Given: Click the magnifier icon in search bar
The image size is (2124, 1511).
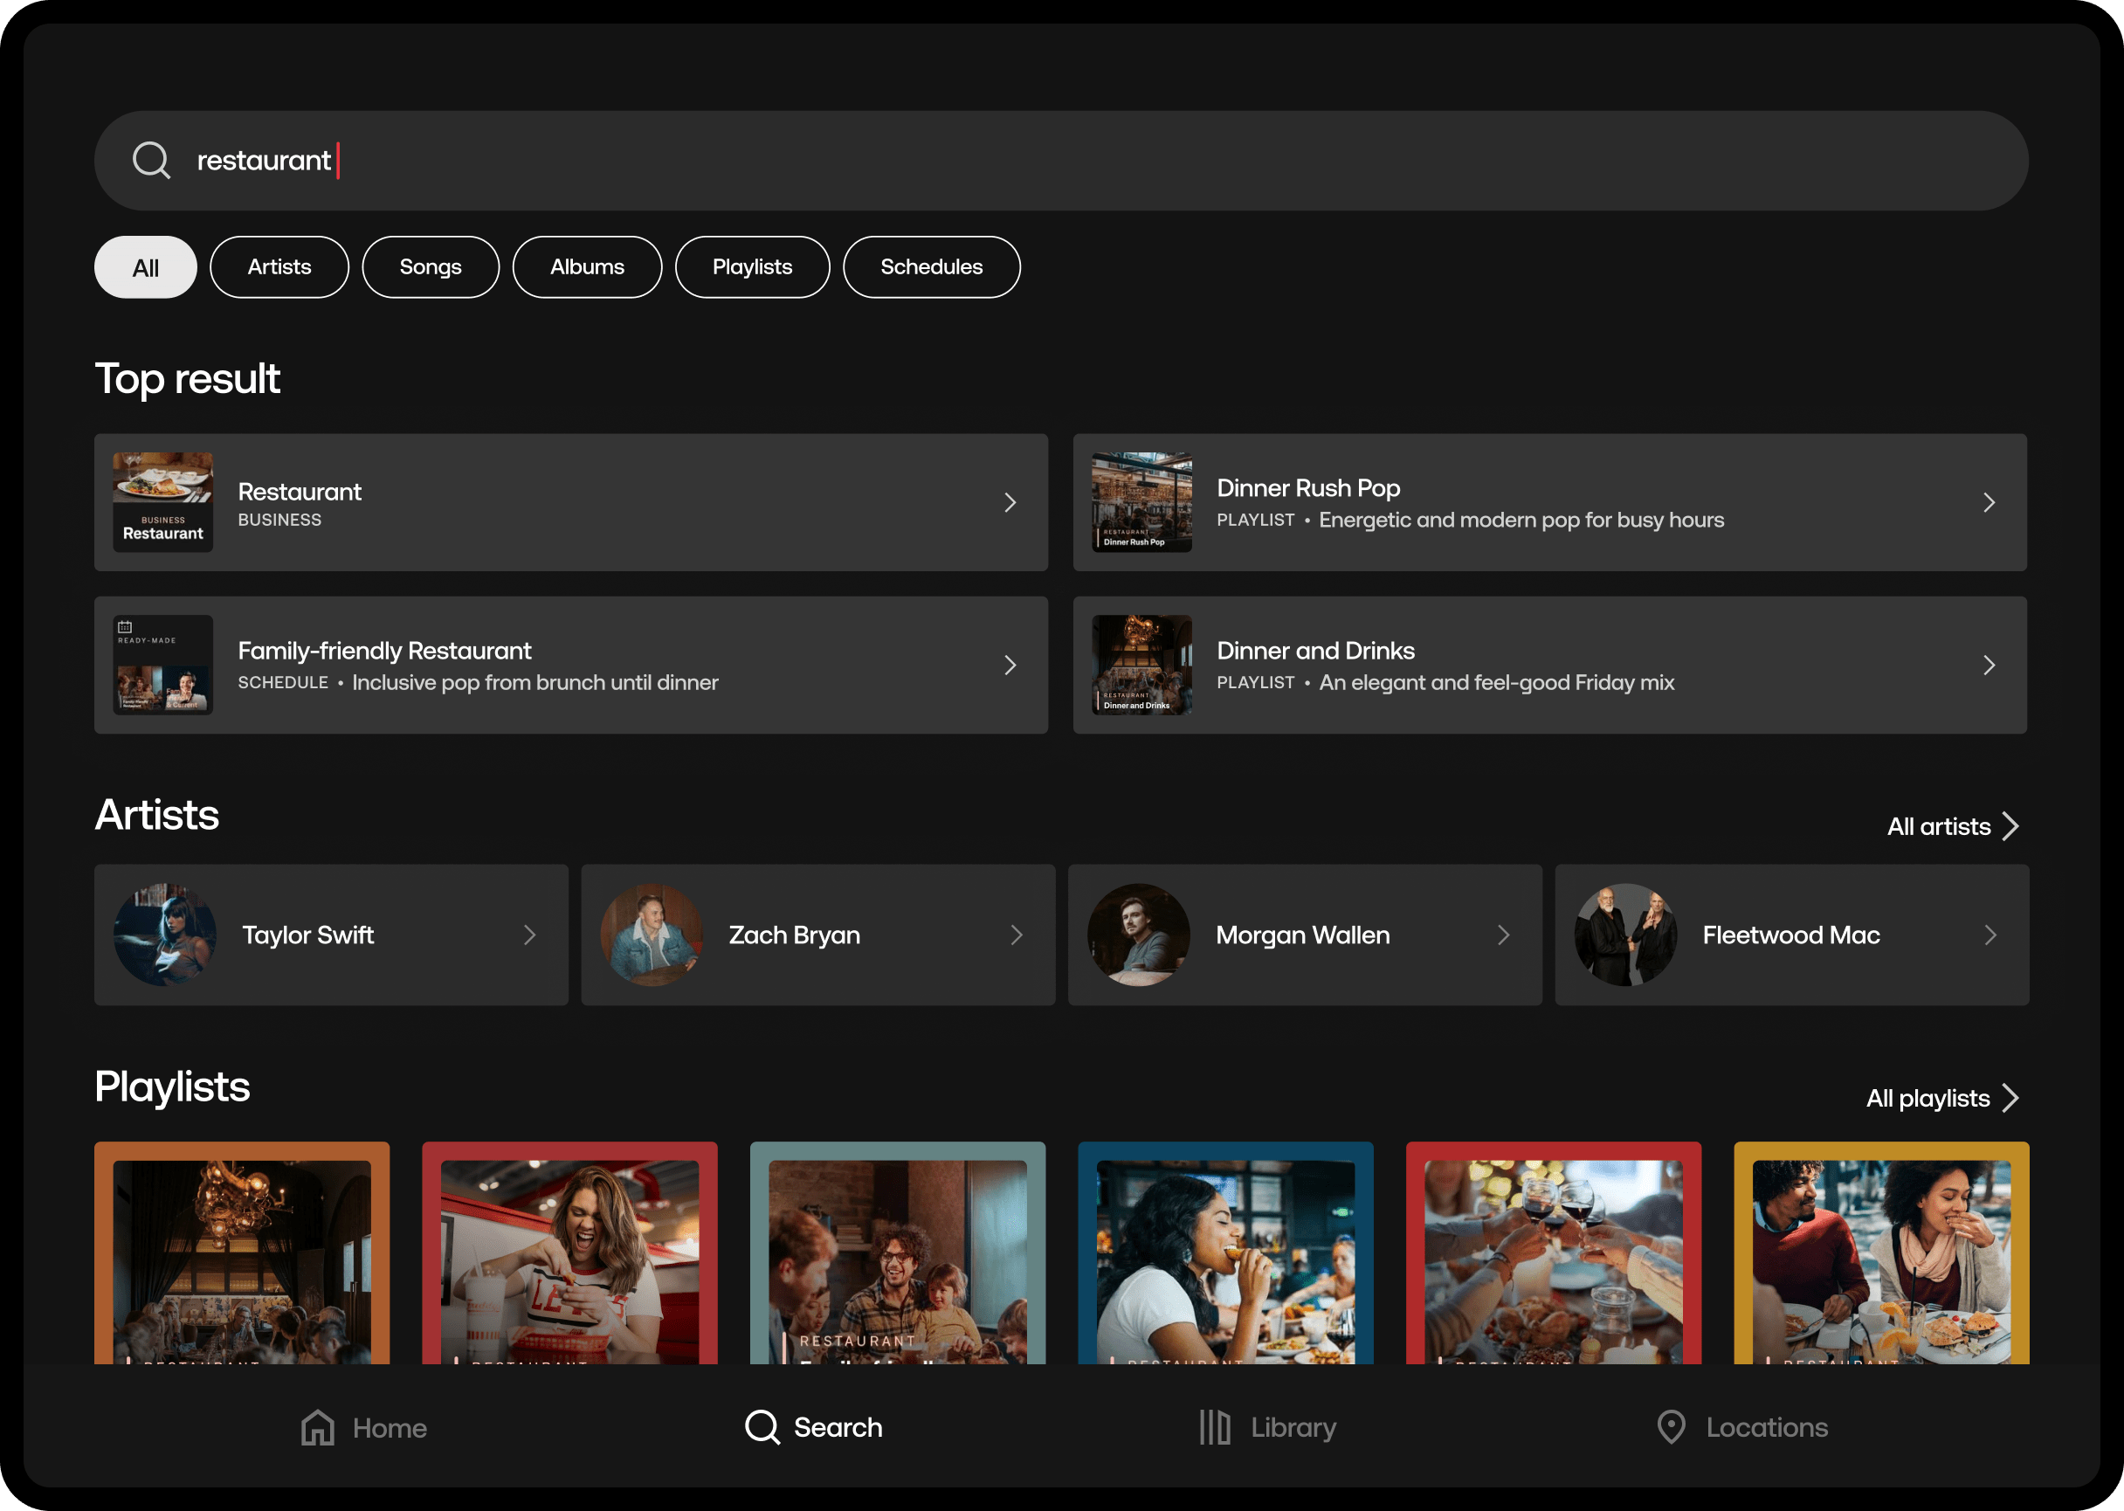Looking at the screenshot, I should click(x=151, y=160).
